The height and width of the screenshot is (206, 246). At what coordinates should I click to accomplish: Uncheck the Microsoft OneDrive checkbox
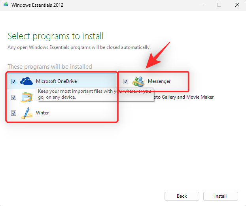[x=14, y=81]
